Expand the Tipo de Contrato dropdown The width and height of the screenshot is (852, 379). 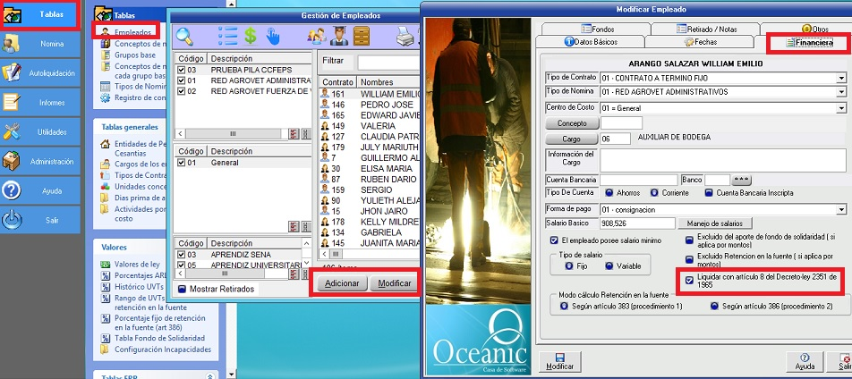click(841, 78)
